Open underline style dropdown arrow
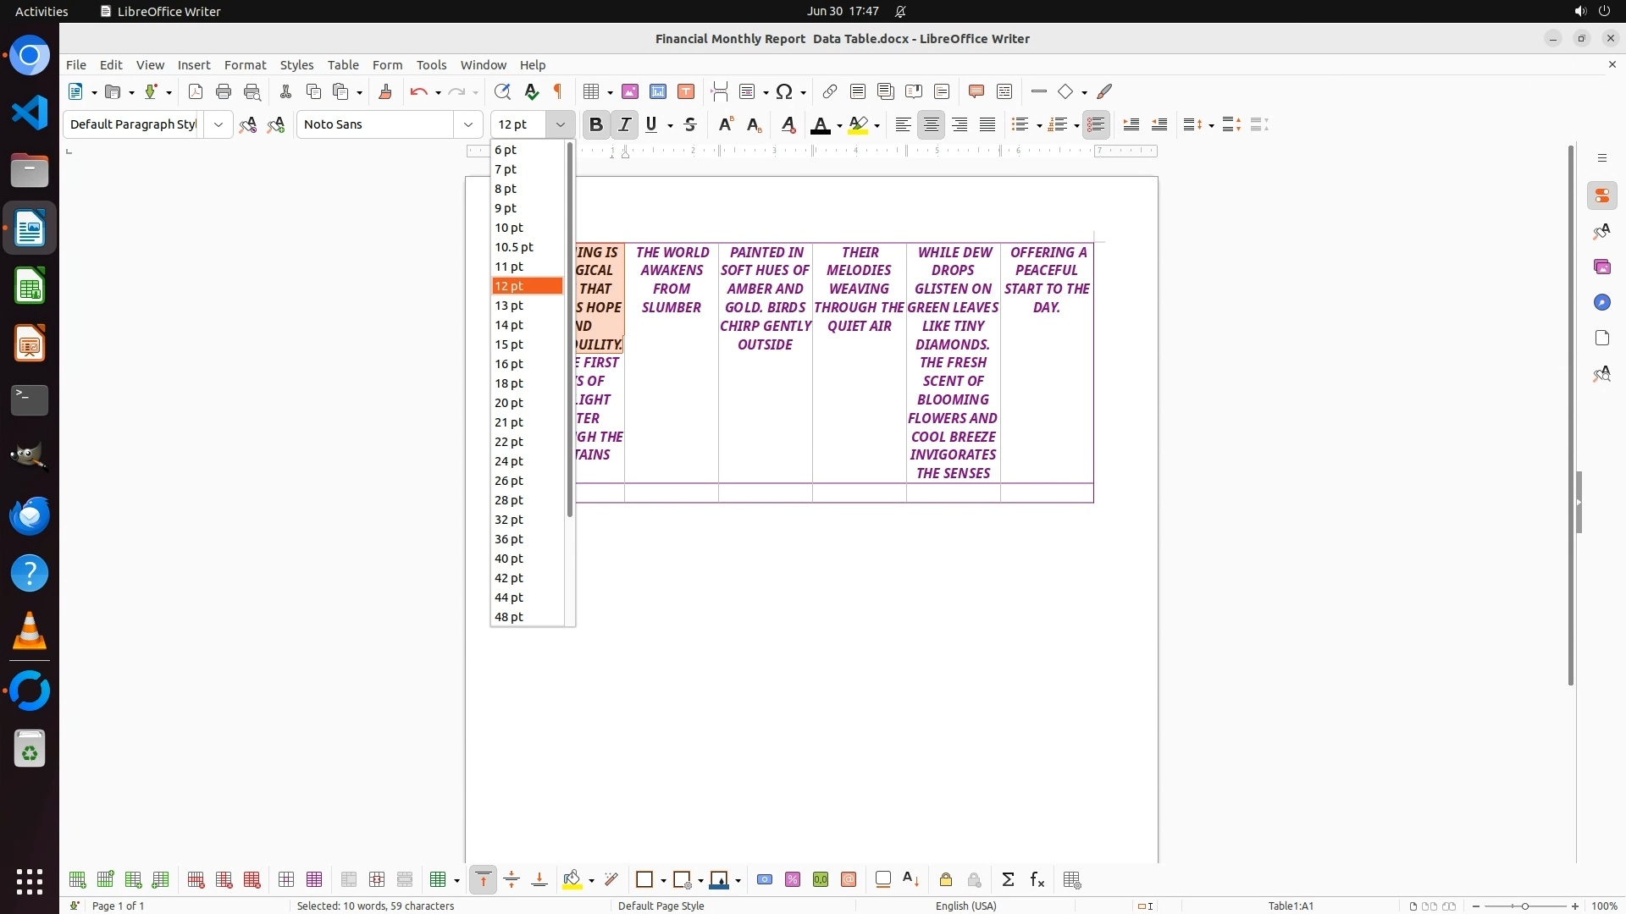This screenshot has width=1626, height=914. point(670,125)
